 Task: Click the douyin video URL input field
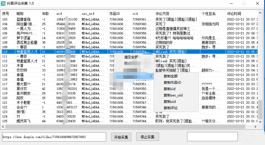pos(54,137)
